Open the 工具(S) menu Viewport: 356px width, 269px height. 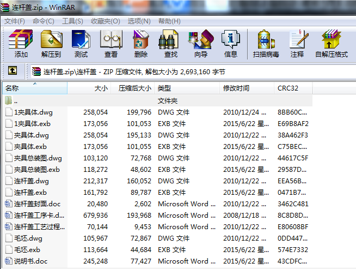[x=72, y=21]
